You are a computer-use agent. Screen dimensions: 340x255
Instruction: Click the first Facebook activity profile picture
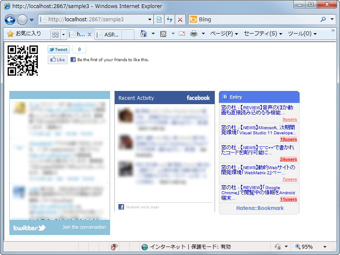tap(125, 116)
